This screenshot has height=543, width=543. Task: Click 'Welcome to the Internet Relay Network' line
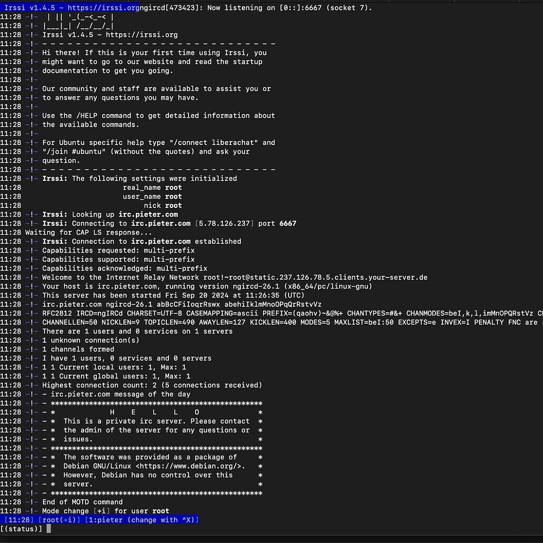click(x=235, y=277)
